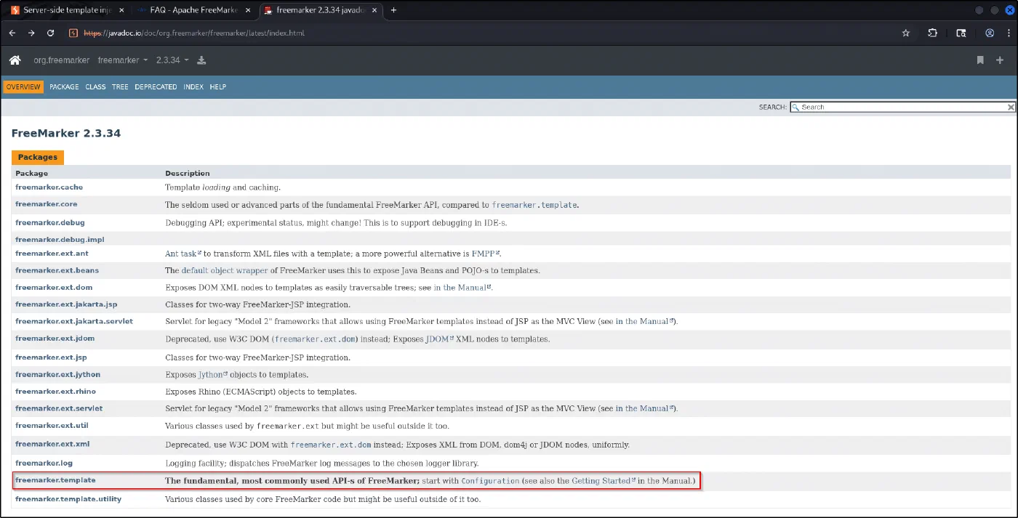Open the freemarker.ext.jython package
The width and height of the screenshot is (1018, 518).
click(x=57, y=374)
